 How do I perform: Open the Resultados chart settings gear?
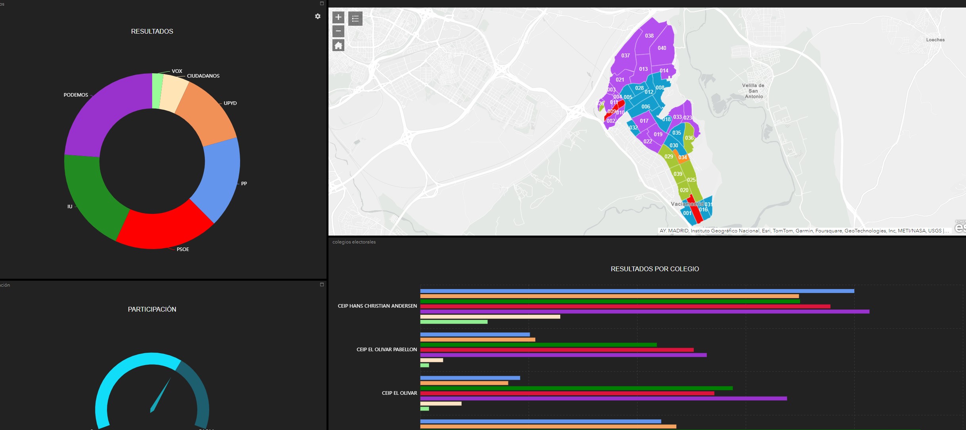318,16
